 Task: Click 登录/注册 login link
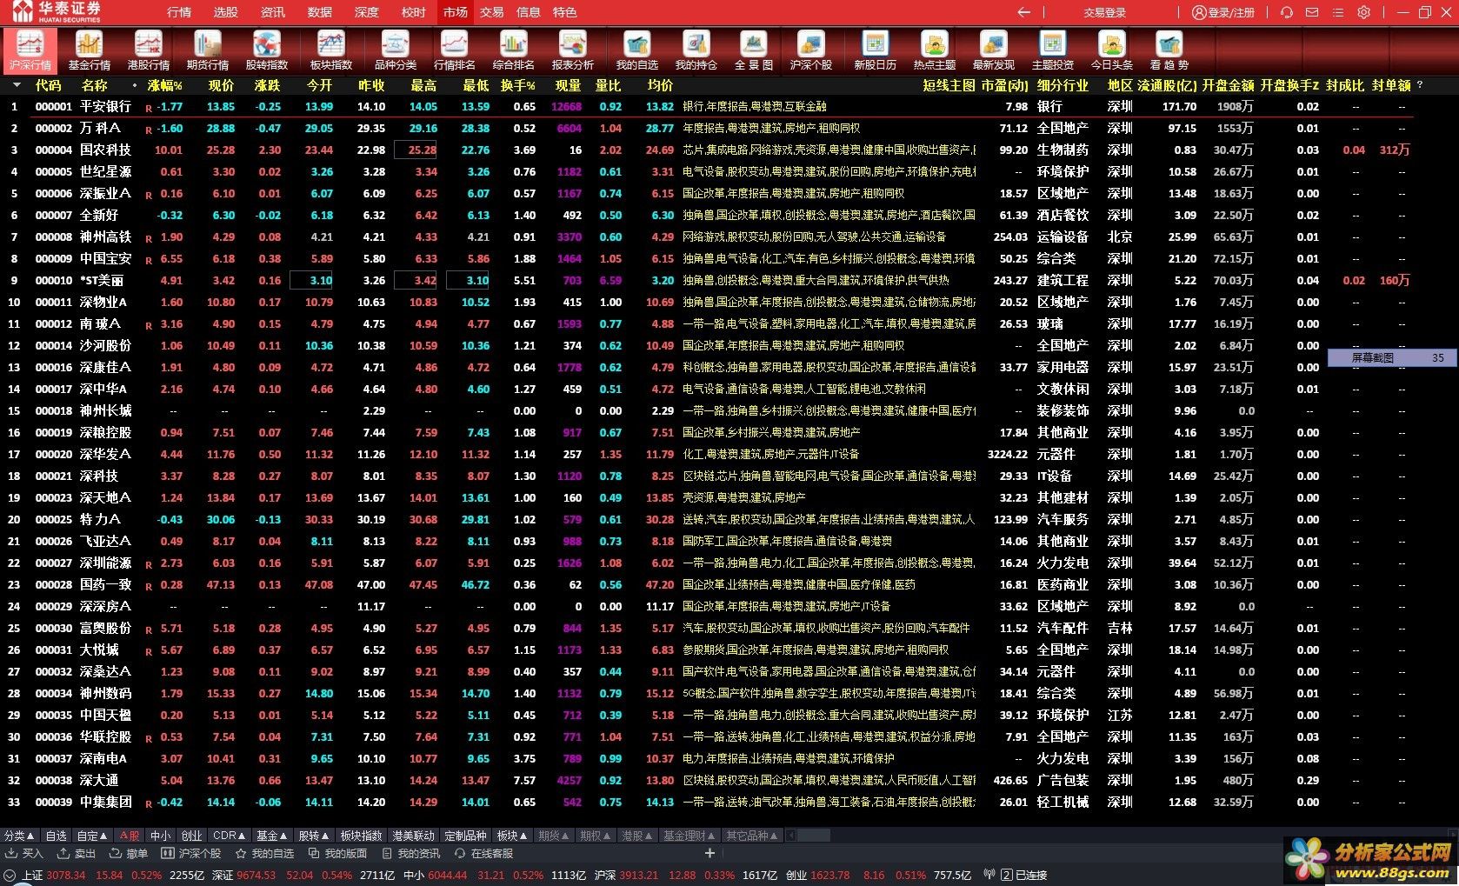(x=1223, y=12)
